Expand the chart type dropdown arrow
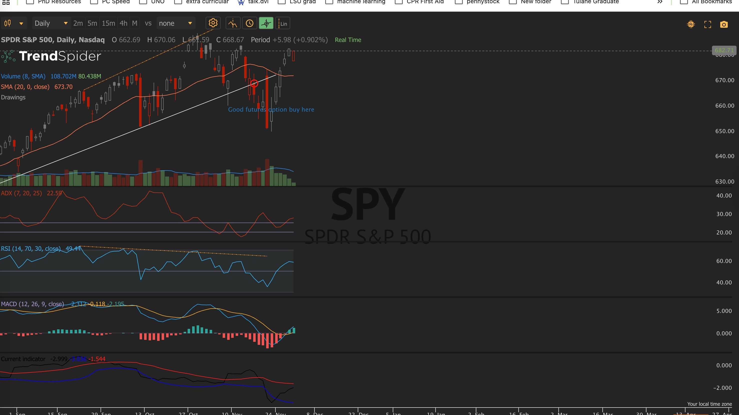Viewport: 739px width, 415px height. pos(21,23)
